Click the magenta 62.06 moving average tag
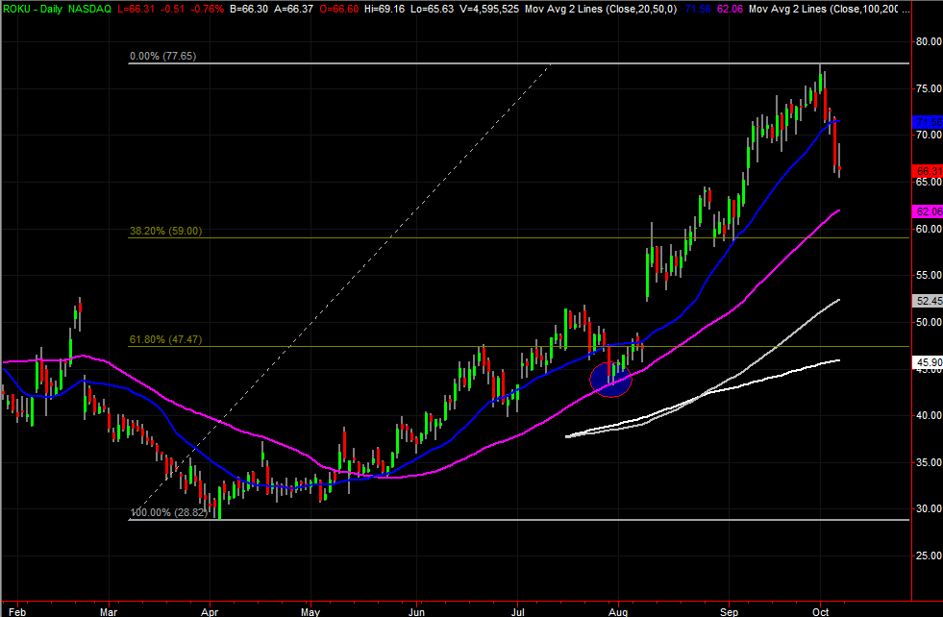This screenshot has height=617, width=943. pyautogui.click(x=926, y=210)
